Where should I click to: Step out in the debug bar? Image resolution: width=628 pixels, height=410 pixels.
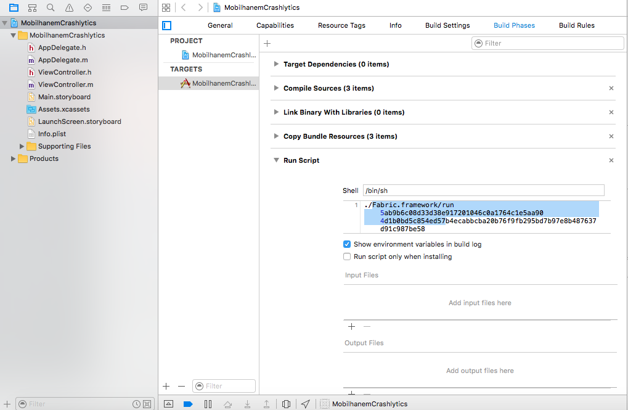pyautogui.click(x=266, y=404)
